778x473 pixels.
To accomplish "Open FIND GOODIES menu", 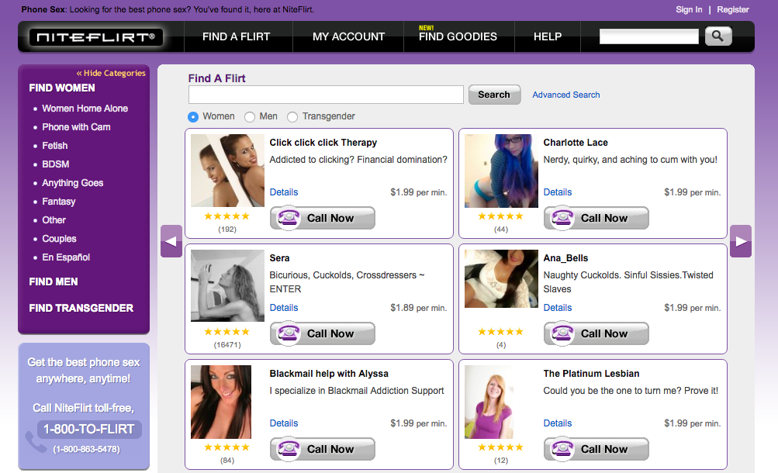I will coord(458,36).
